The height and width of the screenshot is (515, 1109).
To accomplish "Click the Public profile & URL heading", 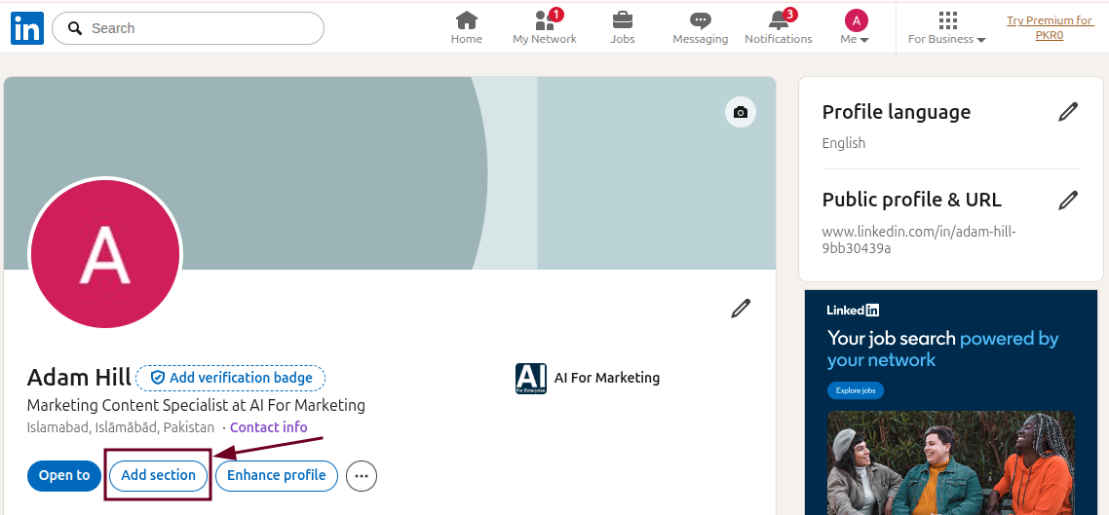I will pos(912,200).
